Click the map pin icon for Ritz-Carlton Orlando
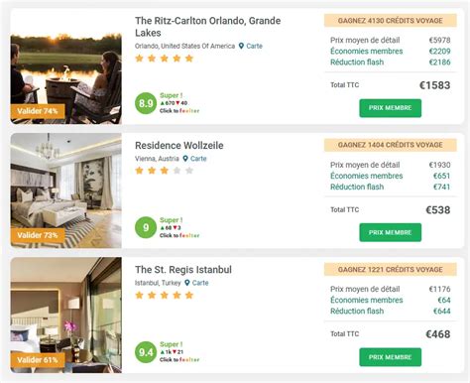Viewport: 470px width, 383px height. tap(241, 46)
